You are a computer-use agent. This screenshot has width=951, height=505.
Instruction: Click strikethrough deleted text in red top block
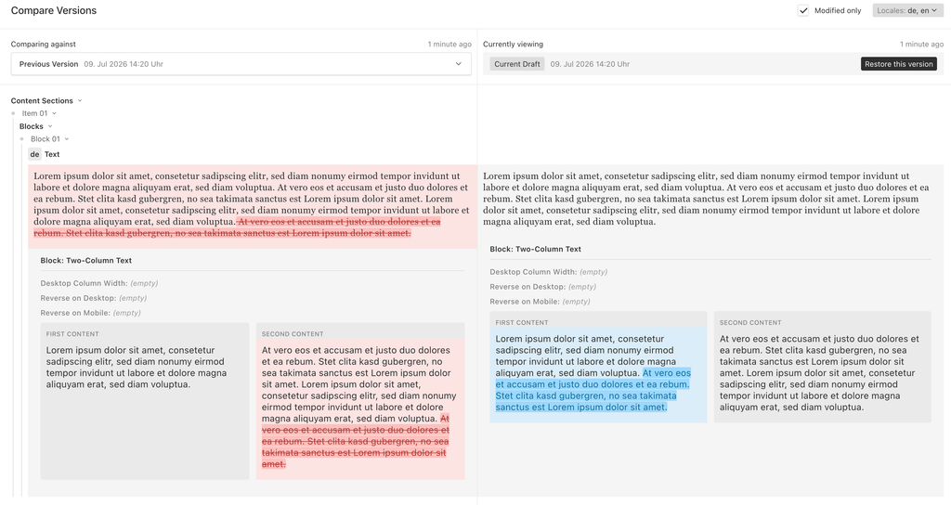[237, 227]
